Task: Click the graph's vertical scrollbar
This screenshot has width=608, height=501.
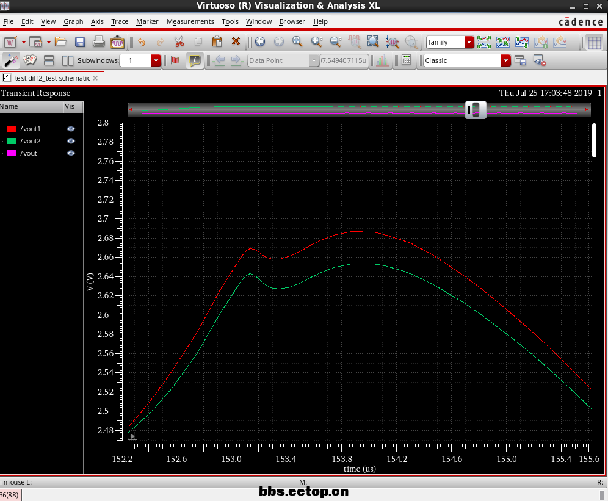Action: tap(594, 140)
